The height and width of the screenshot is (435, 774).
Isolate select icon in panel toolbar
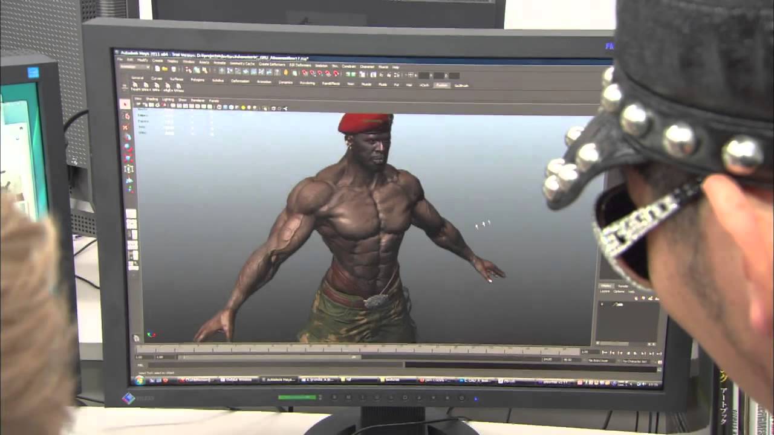(x=266, y=108)
